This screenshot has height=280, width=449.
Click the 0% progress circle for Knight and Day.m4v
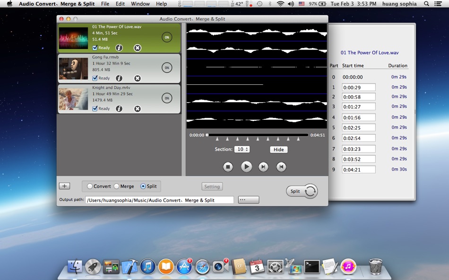point(167,98)
